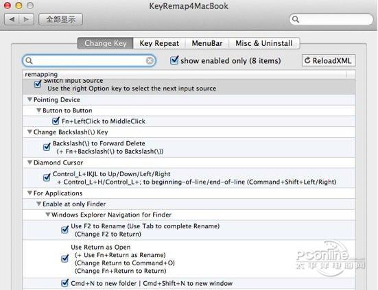Select the For Applications row text

58,193
